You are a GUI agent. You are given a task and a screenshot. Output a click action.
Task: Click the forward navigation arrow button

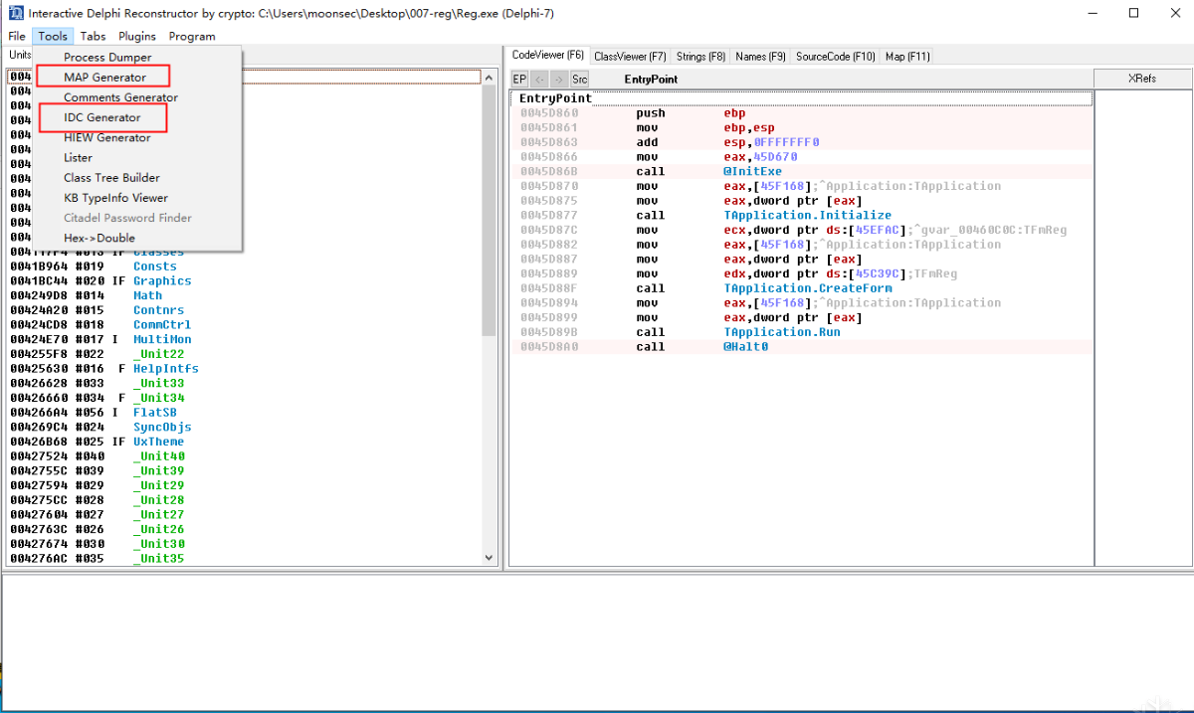559,79
